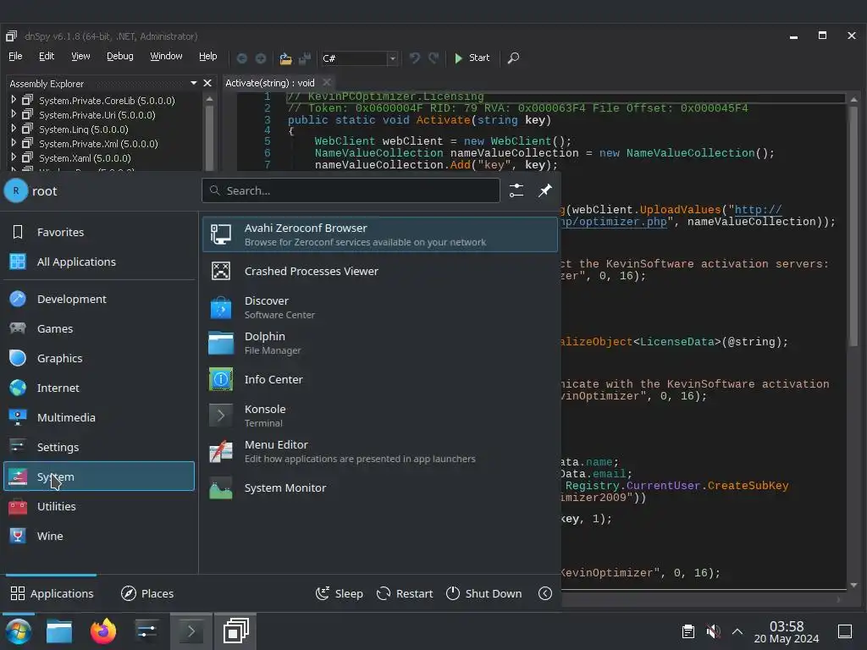Click the Shut Down button

(483, 593)
